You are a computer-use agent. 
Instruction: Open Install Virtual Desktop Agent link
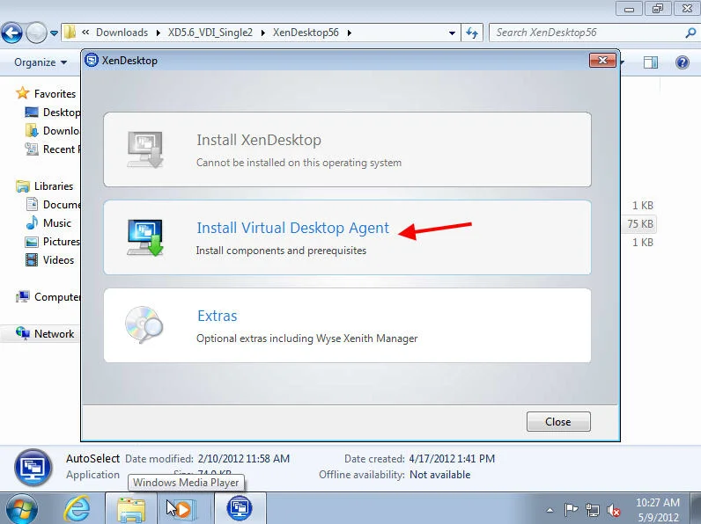pyautogui.click(x=293, y=228)
